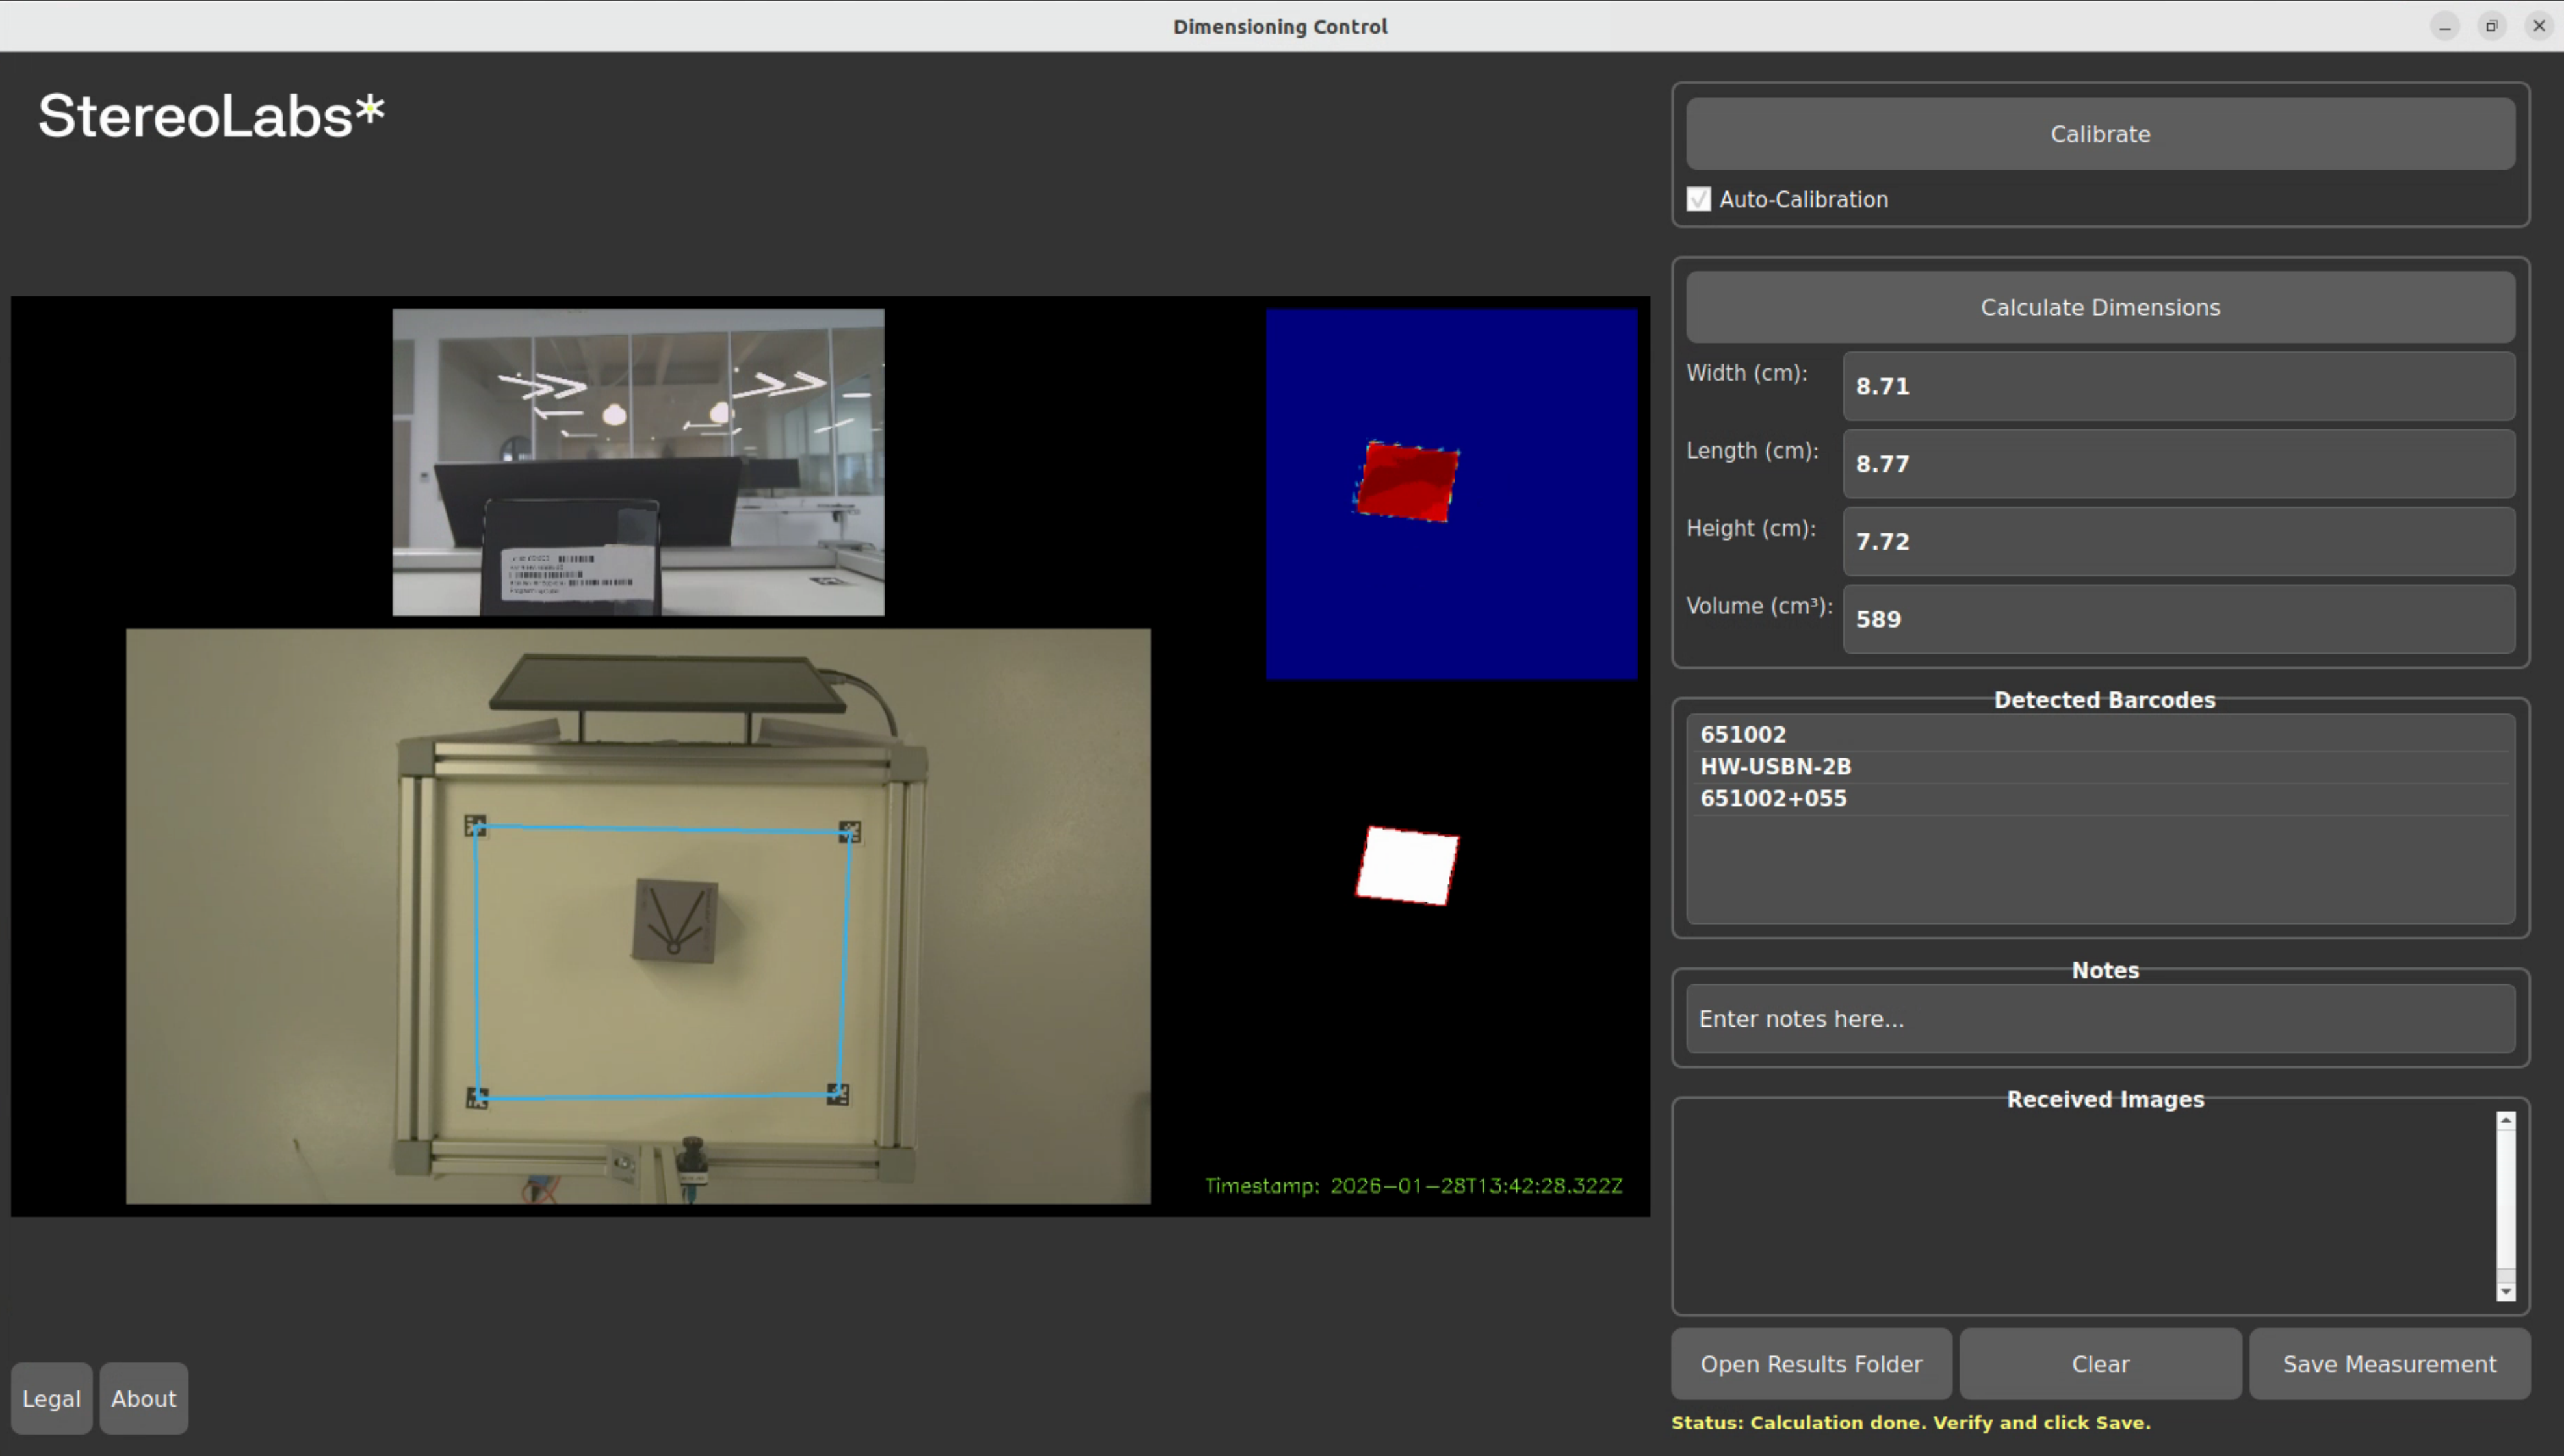This screenshot has height=1456, width=2564.
Task: Close the Dimensioning Control window
Action: pos(2538,26)
